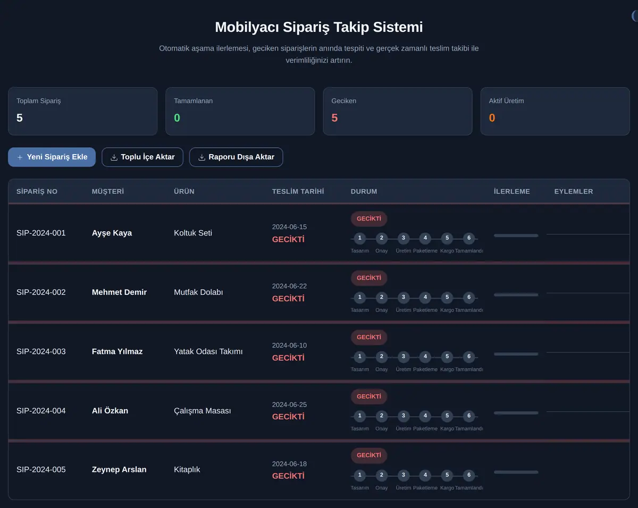The height and width of the screenshot is (508, 638).
Task: Click GECİKTİ badge for SIP-2024-002
Action: point(369,278)
